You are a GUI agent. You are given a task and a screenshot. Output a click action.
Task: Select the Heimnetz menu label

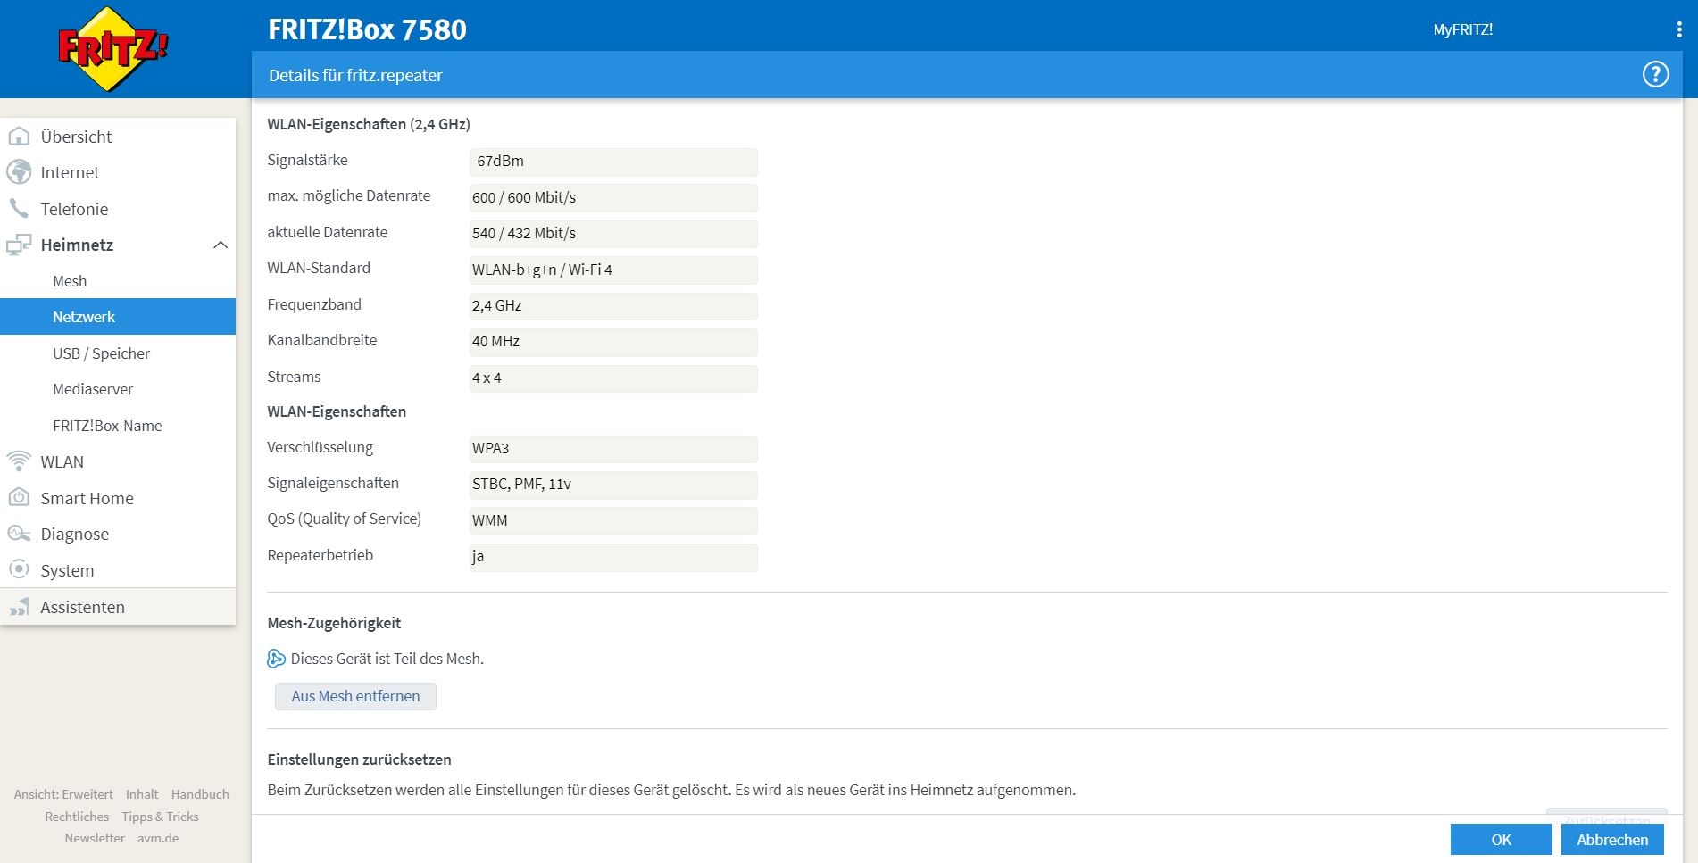pos(77,245)
